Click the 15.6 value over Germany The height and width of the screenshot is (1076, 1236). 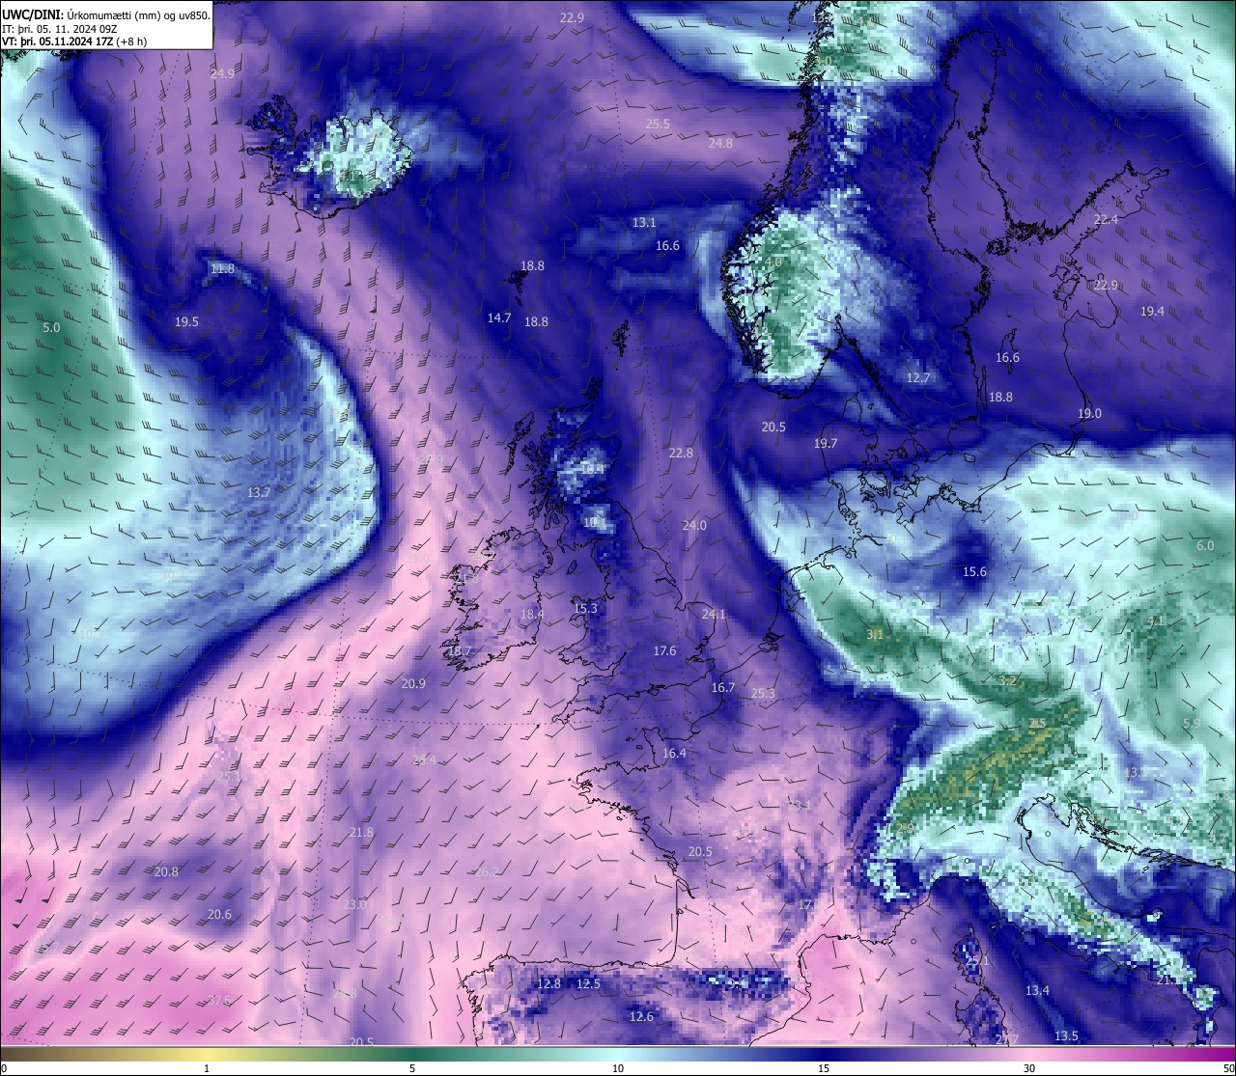coord(975,571)
